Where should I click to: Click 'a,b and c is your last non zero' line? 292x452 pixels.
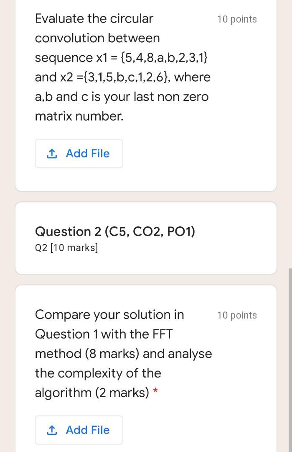coord(122,97)
